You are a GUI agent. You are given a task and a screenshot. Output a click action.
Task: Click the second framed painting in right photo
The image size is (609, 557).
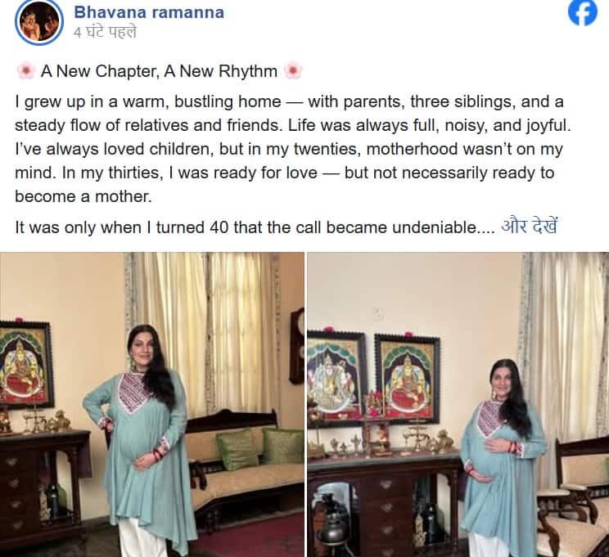click(408, 378)
